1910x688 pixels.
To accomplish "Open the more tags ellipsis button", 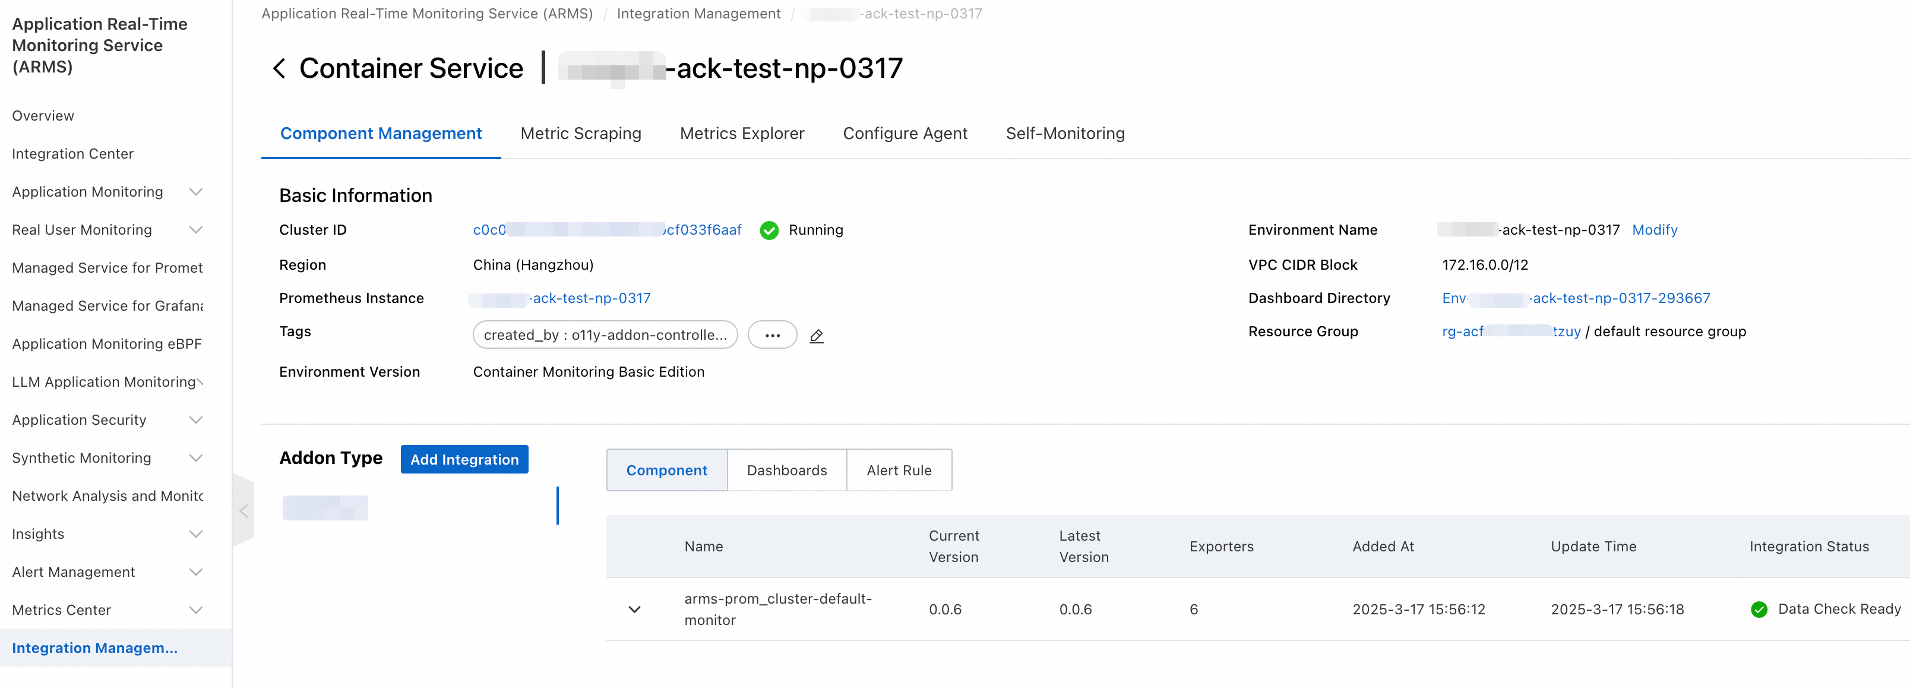I will pyautogui.click(x=772, y=335).
